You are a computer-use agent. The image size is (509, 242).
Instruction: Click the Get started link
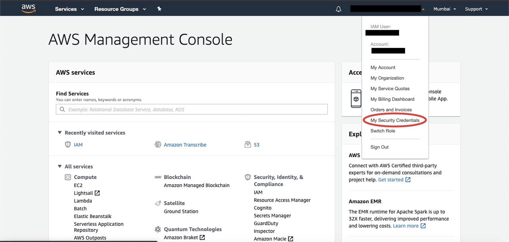[391, 179]
